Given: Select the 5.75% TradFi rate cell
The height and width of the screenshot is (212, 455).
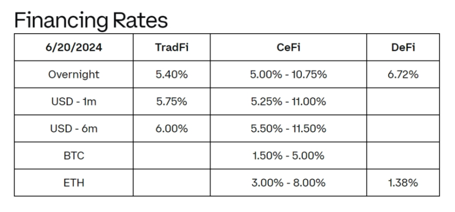Looking at the screenshot, I should point(172,101).
